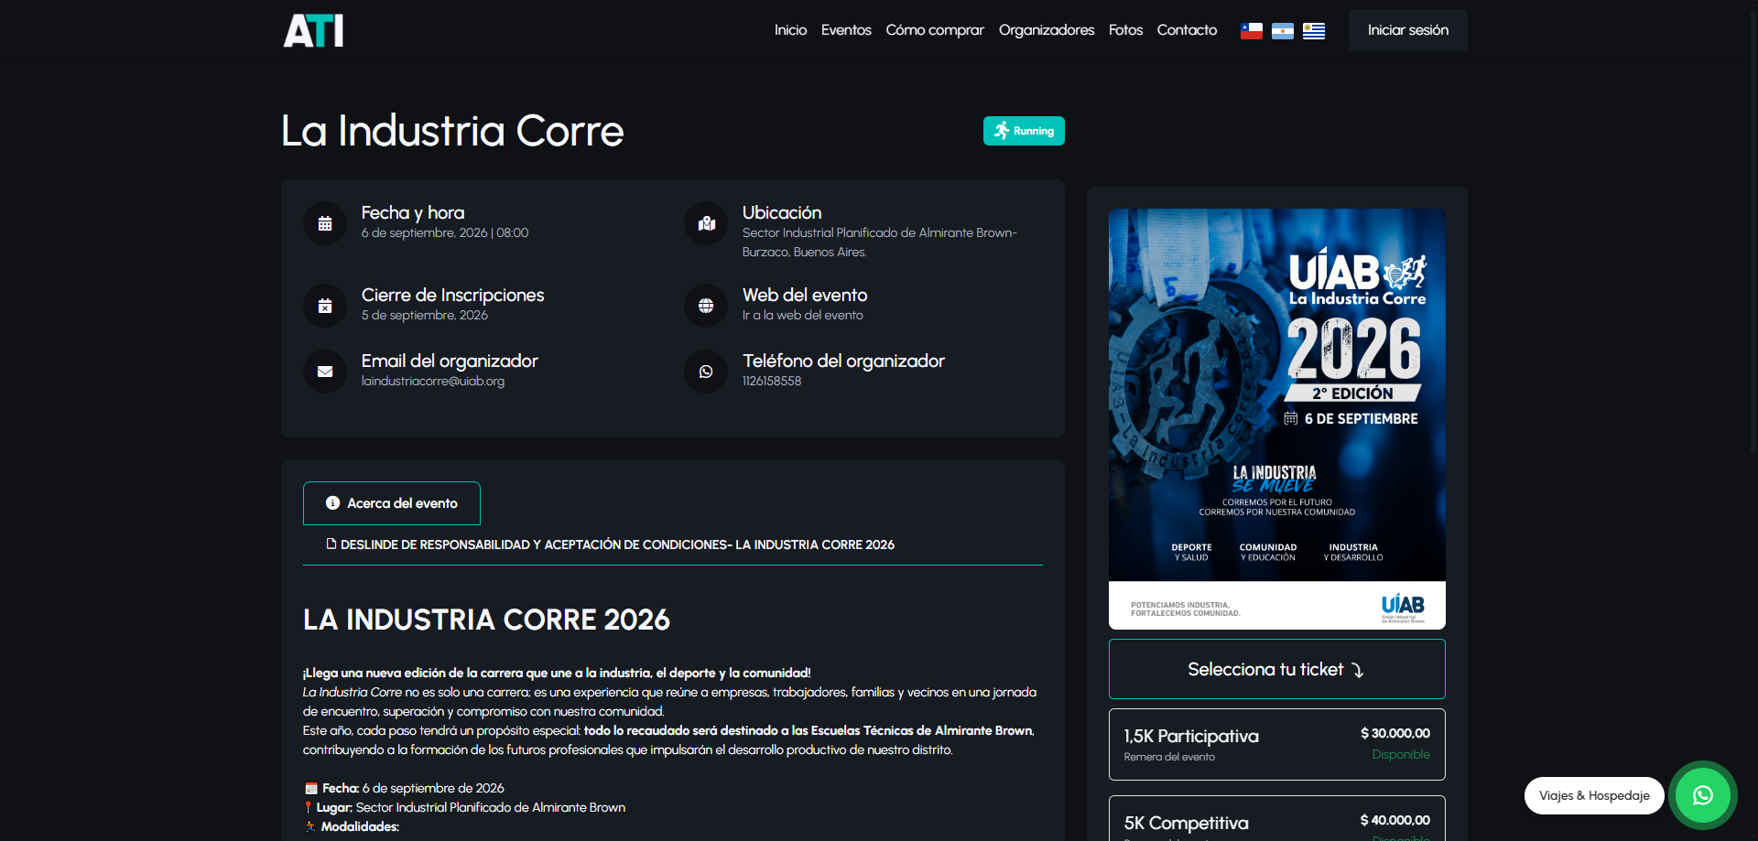Image resolution: width=1758 pixels, height=841 pixels.
Task: Click the laindustriacorre@uiab.org email address
Action: click(432, 381)
